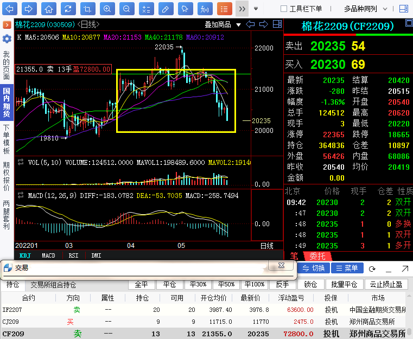
Task: Switch to the RSI indicator tab
Action: coord(73,255)
